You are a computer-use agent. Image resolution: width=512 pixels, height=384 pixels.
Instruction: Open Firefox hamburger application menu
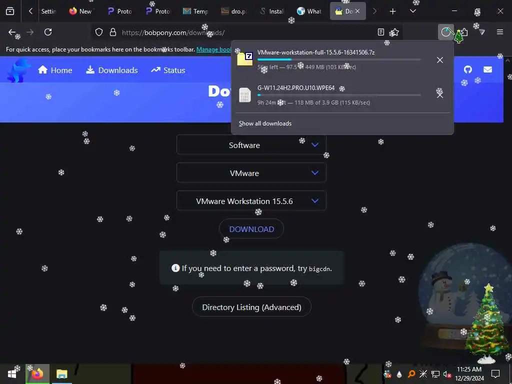click(x=499, y=32)
